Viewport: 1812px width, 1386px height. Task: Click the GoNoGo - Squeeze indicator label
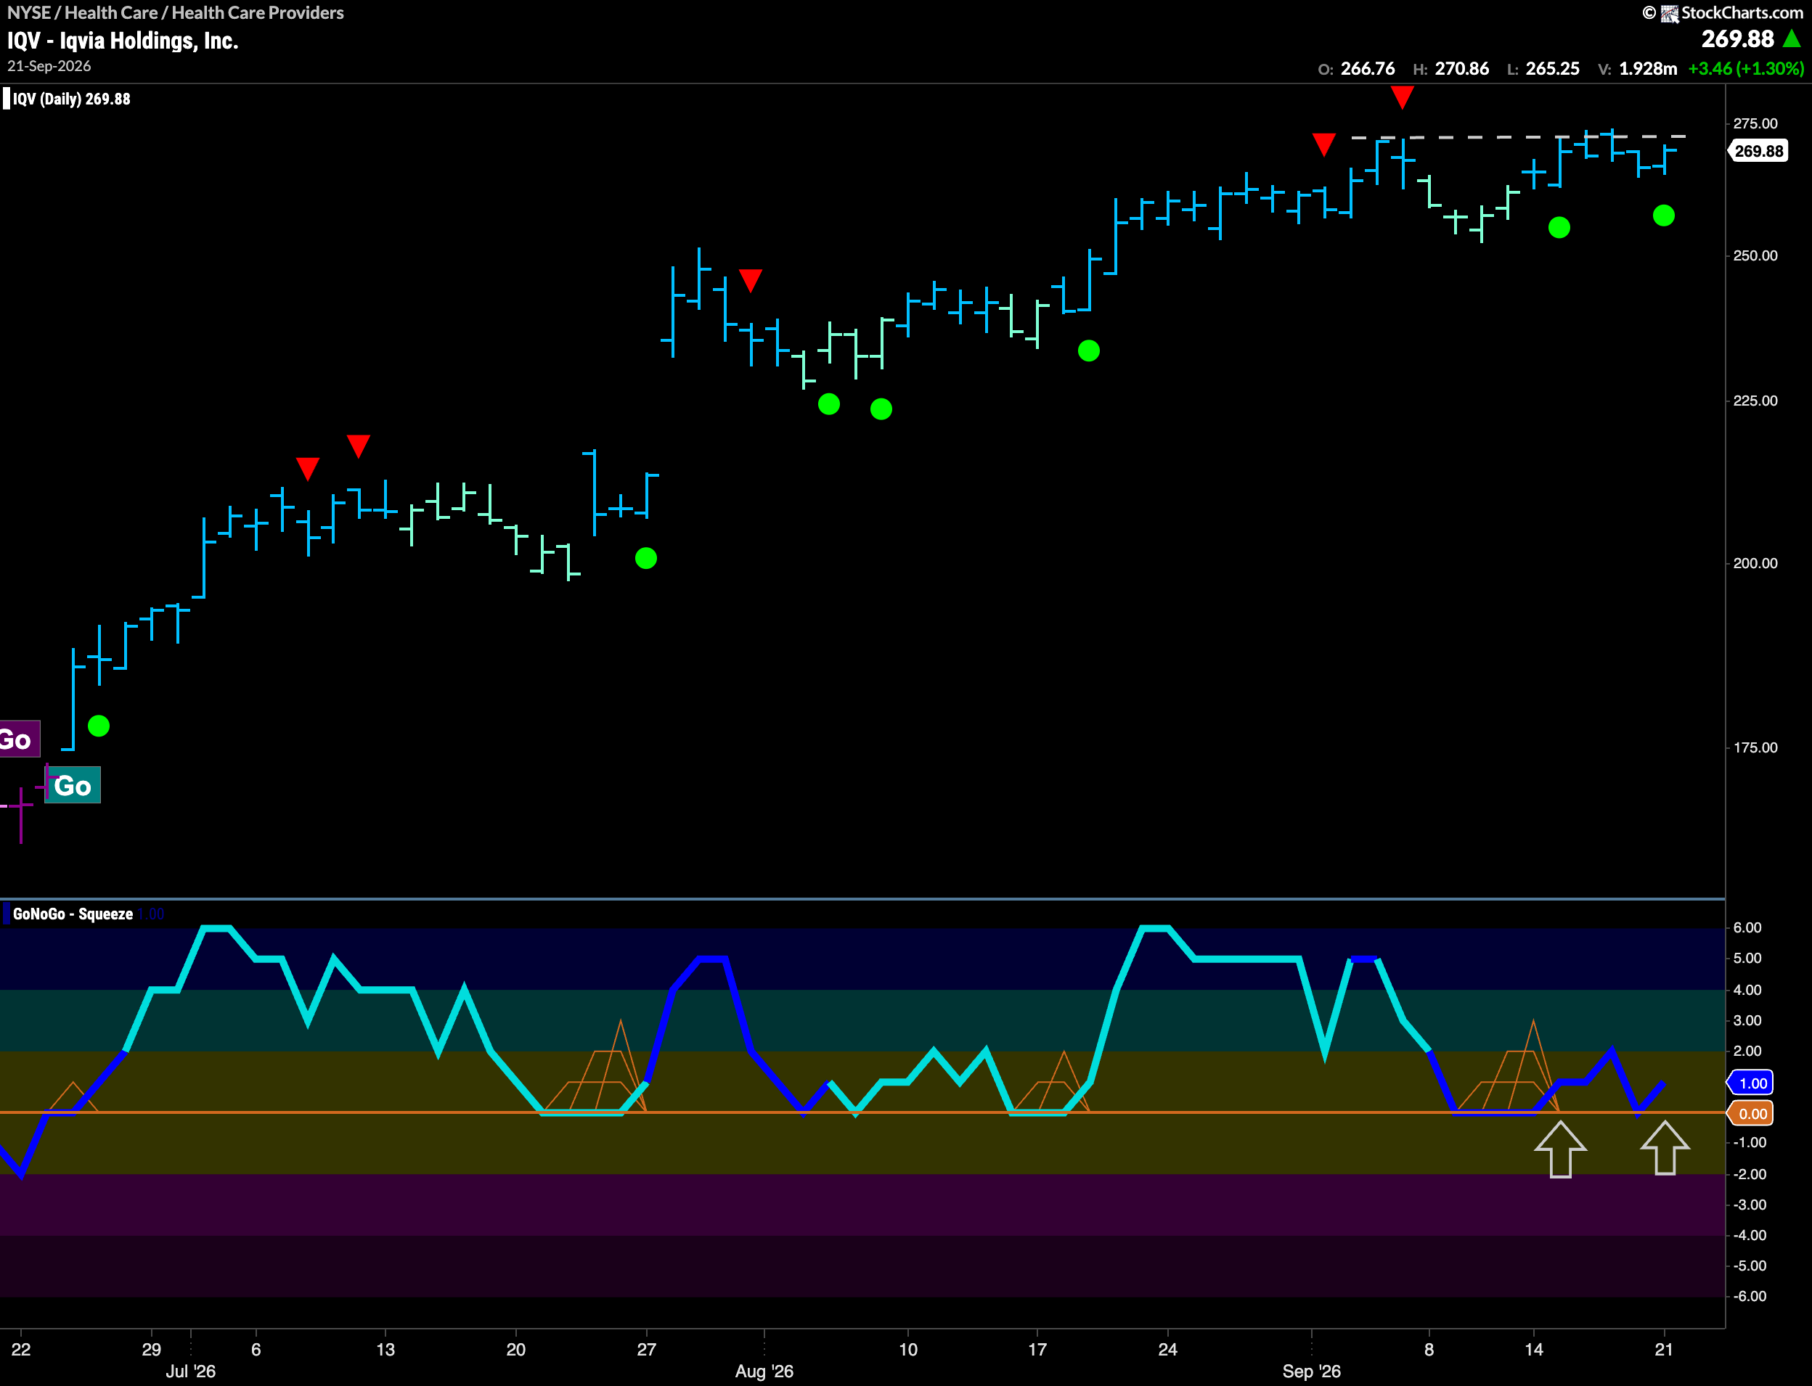click(73, 914)
